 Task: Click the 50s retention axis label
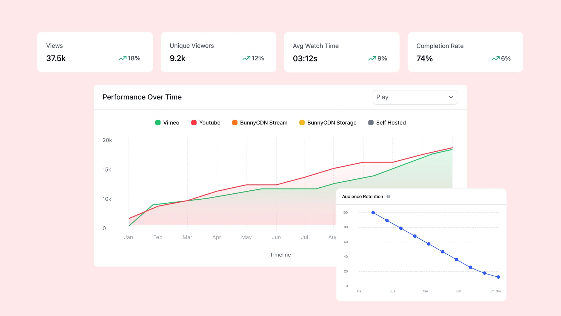392,291
